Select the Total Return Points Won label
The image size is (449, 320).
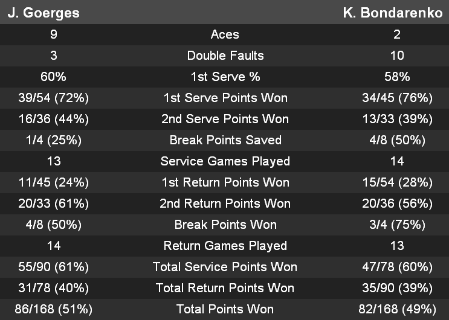225,288
